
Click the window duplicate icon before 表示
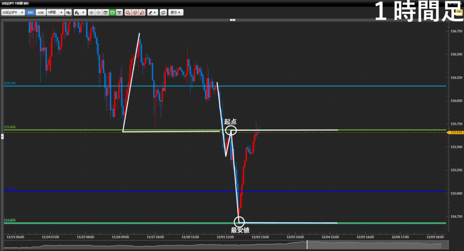pos(163,13)
